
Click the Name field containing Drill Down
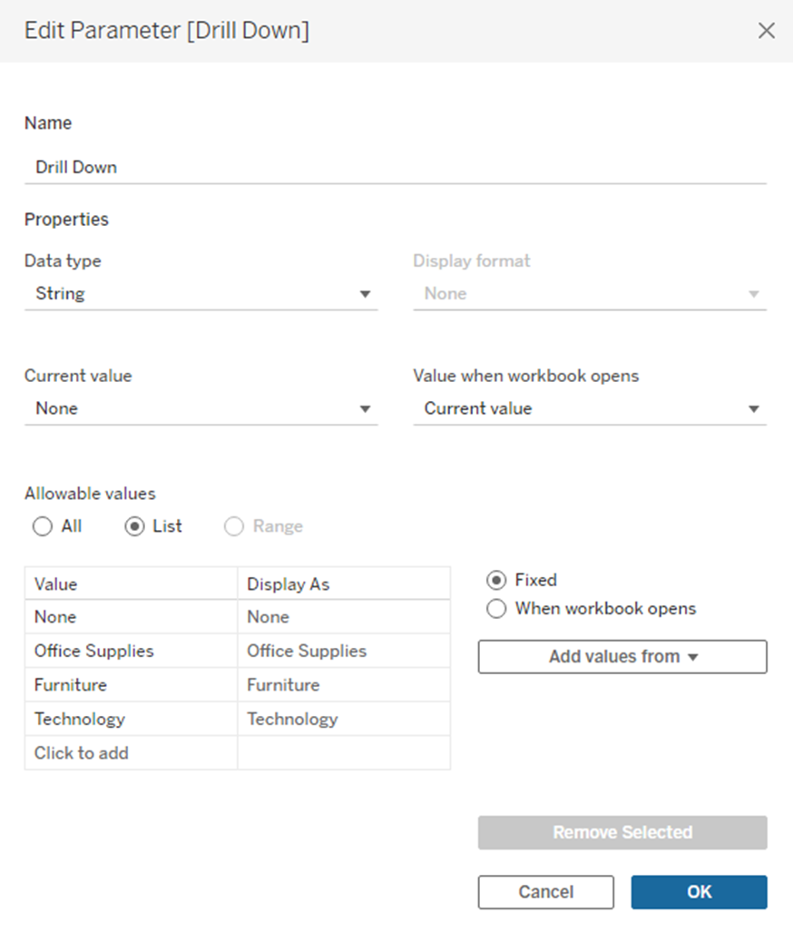pos(395,167)
